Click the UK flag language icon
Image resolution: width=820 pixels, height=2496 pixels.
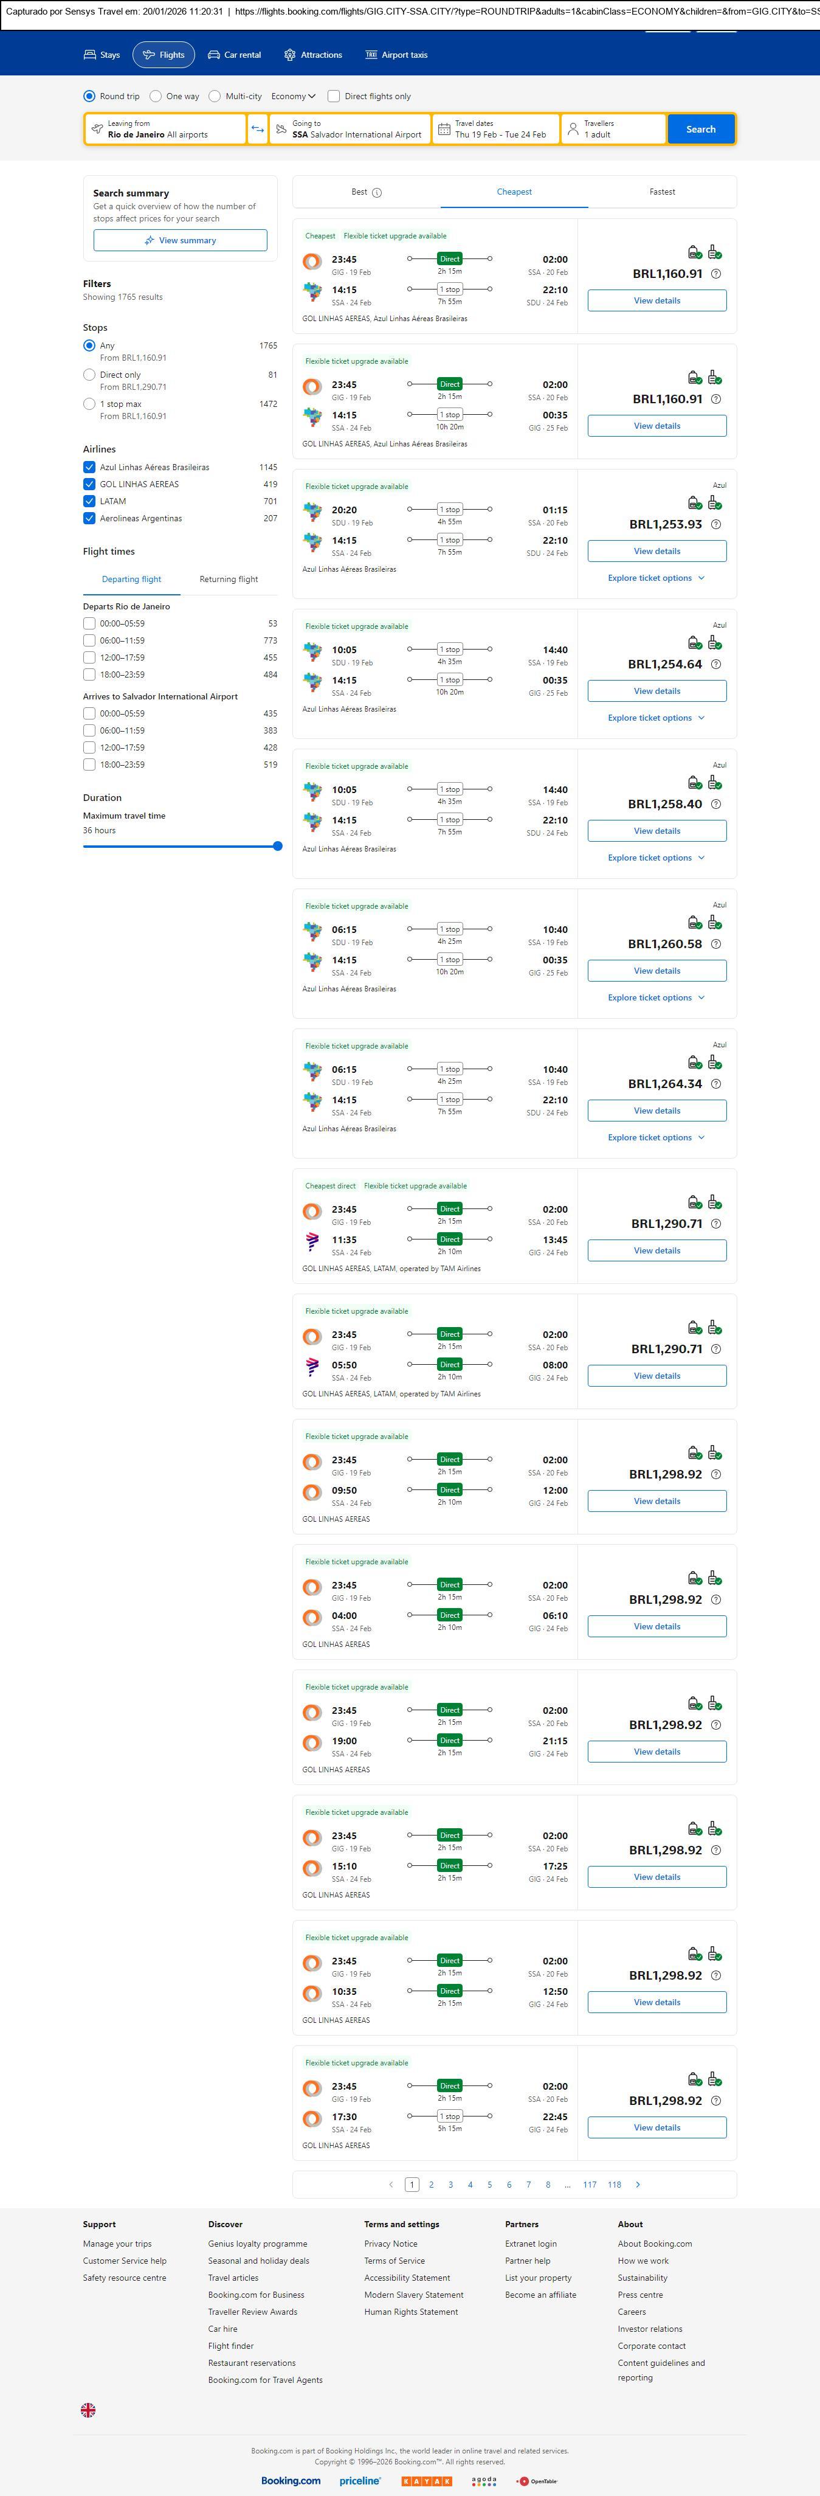tap(88, 2410)
